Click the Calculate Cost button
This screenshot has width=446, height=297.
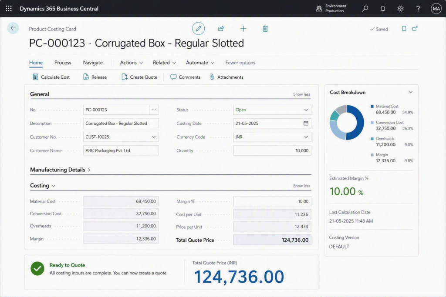click(51, 77)
